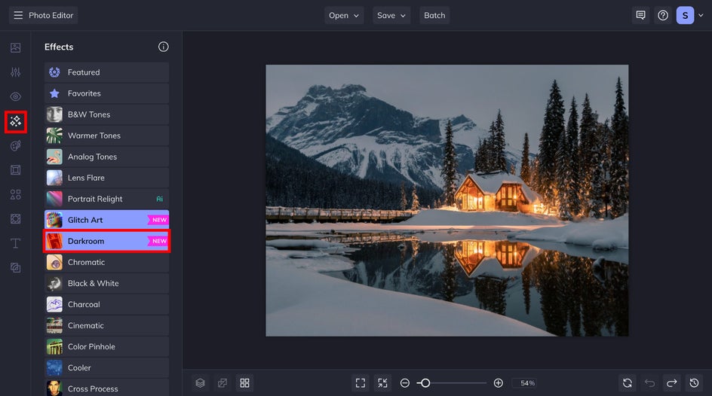Viewport: 712px width, 396px height.
Task: Redo the last action
Action: 671,383
